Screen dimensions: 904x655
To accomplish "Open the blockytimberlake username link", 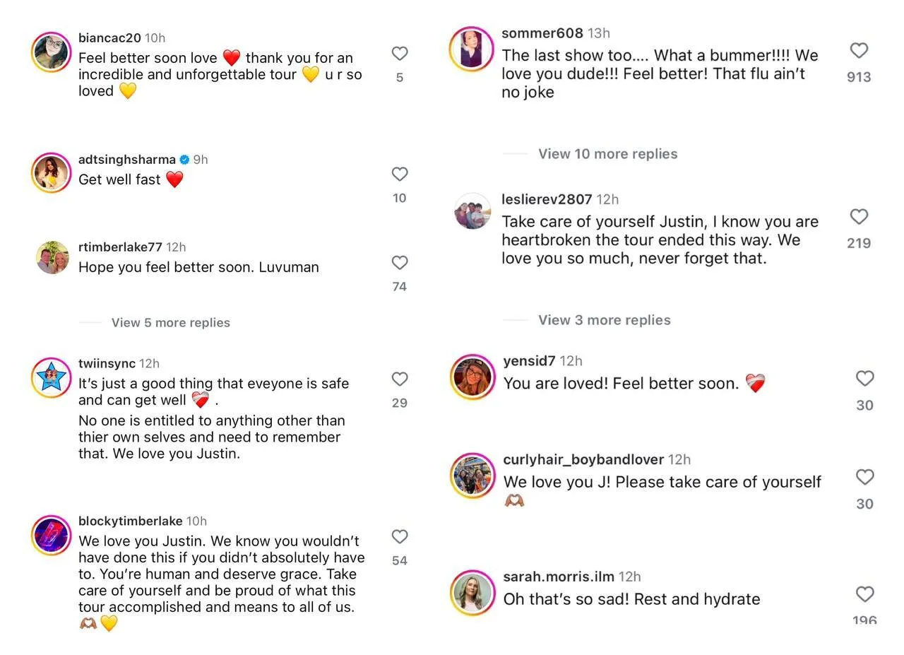I will click(x=130, y=521).
